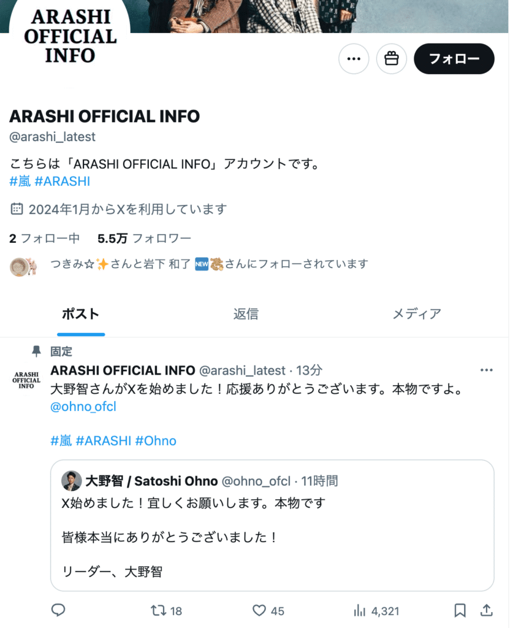Open the pinned post's three-dot menu

coord(486,370)
